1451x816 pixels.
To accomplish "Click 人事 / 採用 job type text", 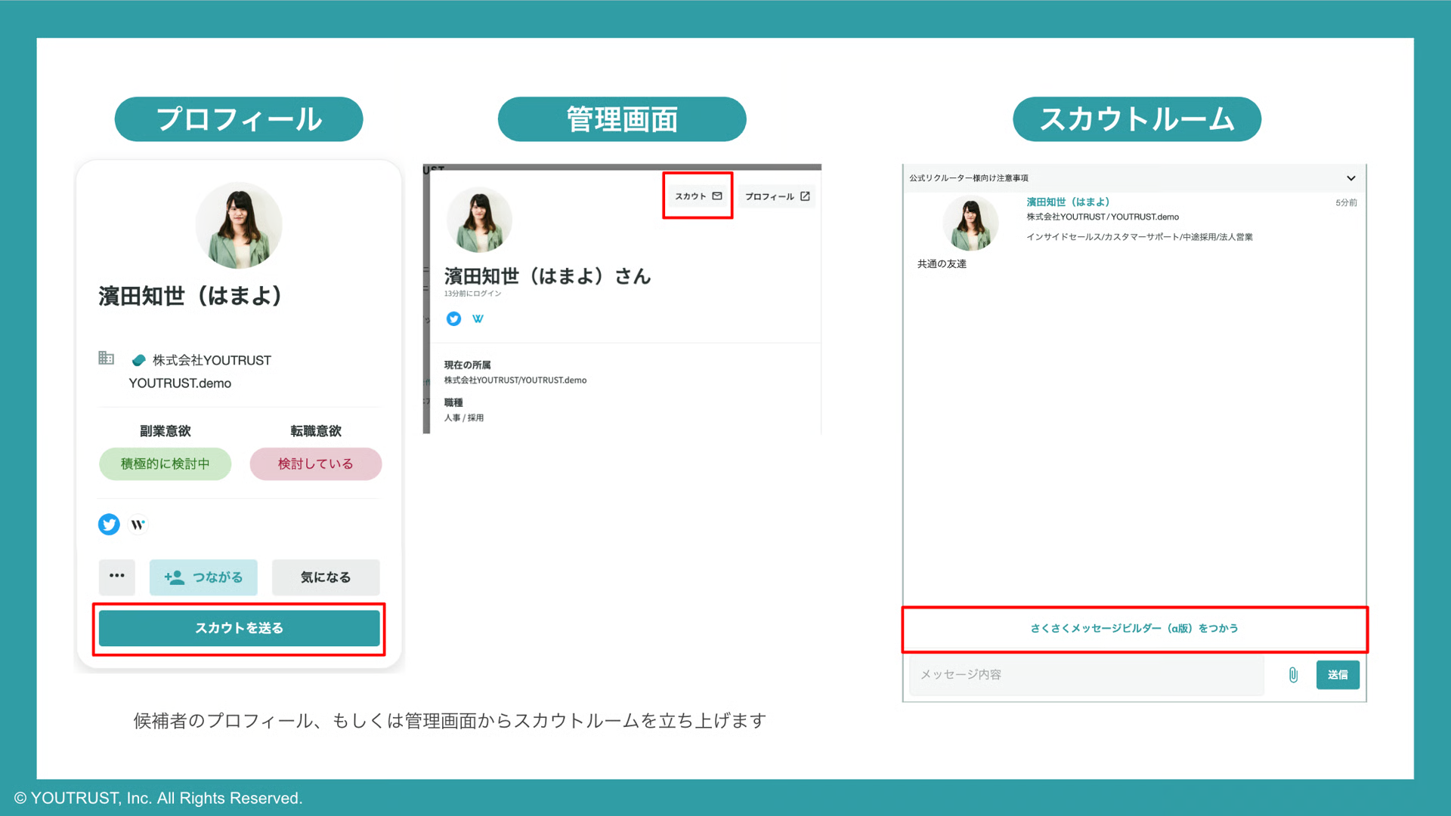I will [x=464, y=417].
